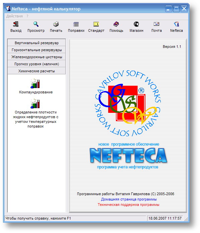Click the window resize grip in status bar
This screenshot has width=200, height=233.
(186, 219)
